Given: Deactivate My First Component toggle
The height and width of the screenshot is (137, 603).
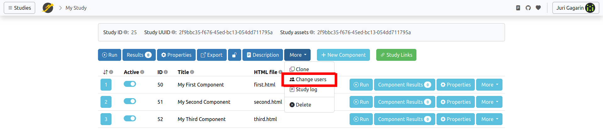Looking at the screenshot, I should (130, 84).
